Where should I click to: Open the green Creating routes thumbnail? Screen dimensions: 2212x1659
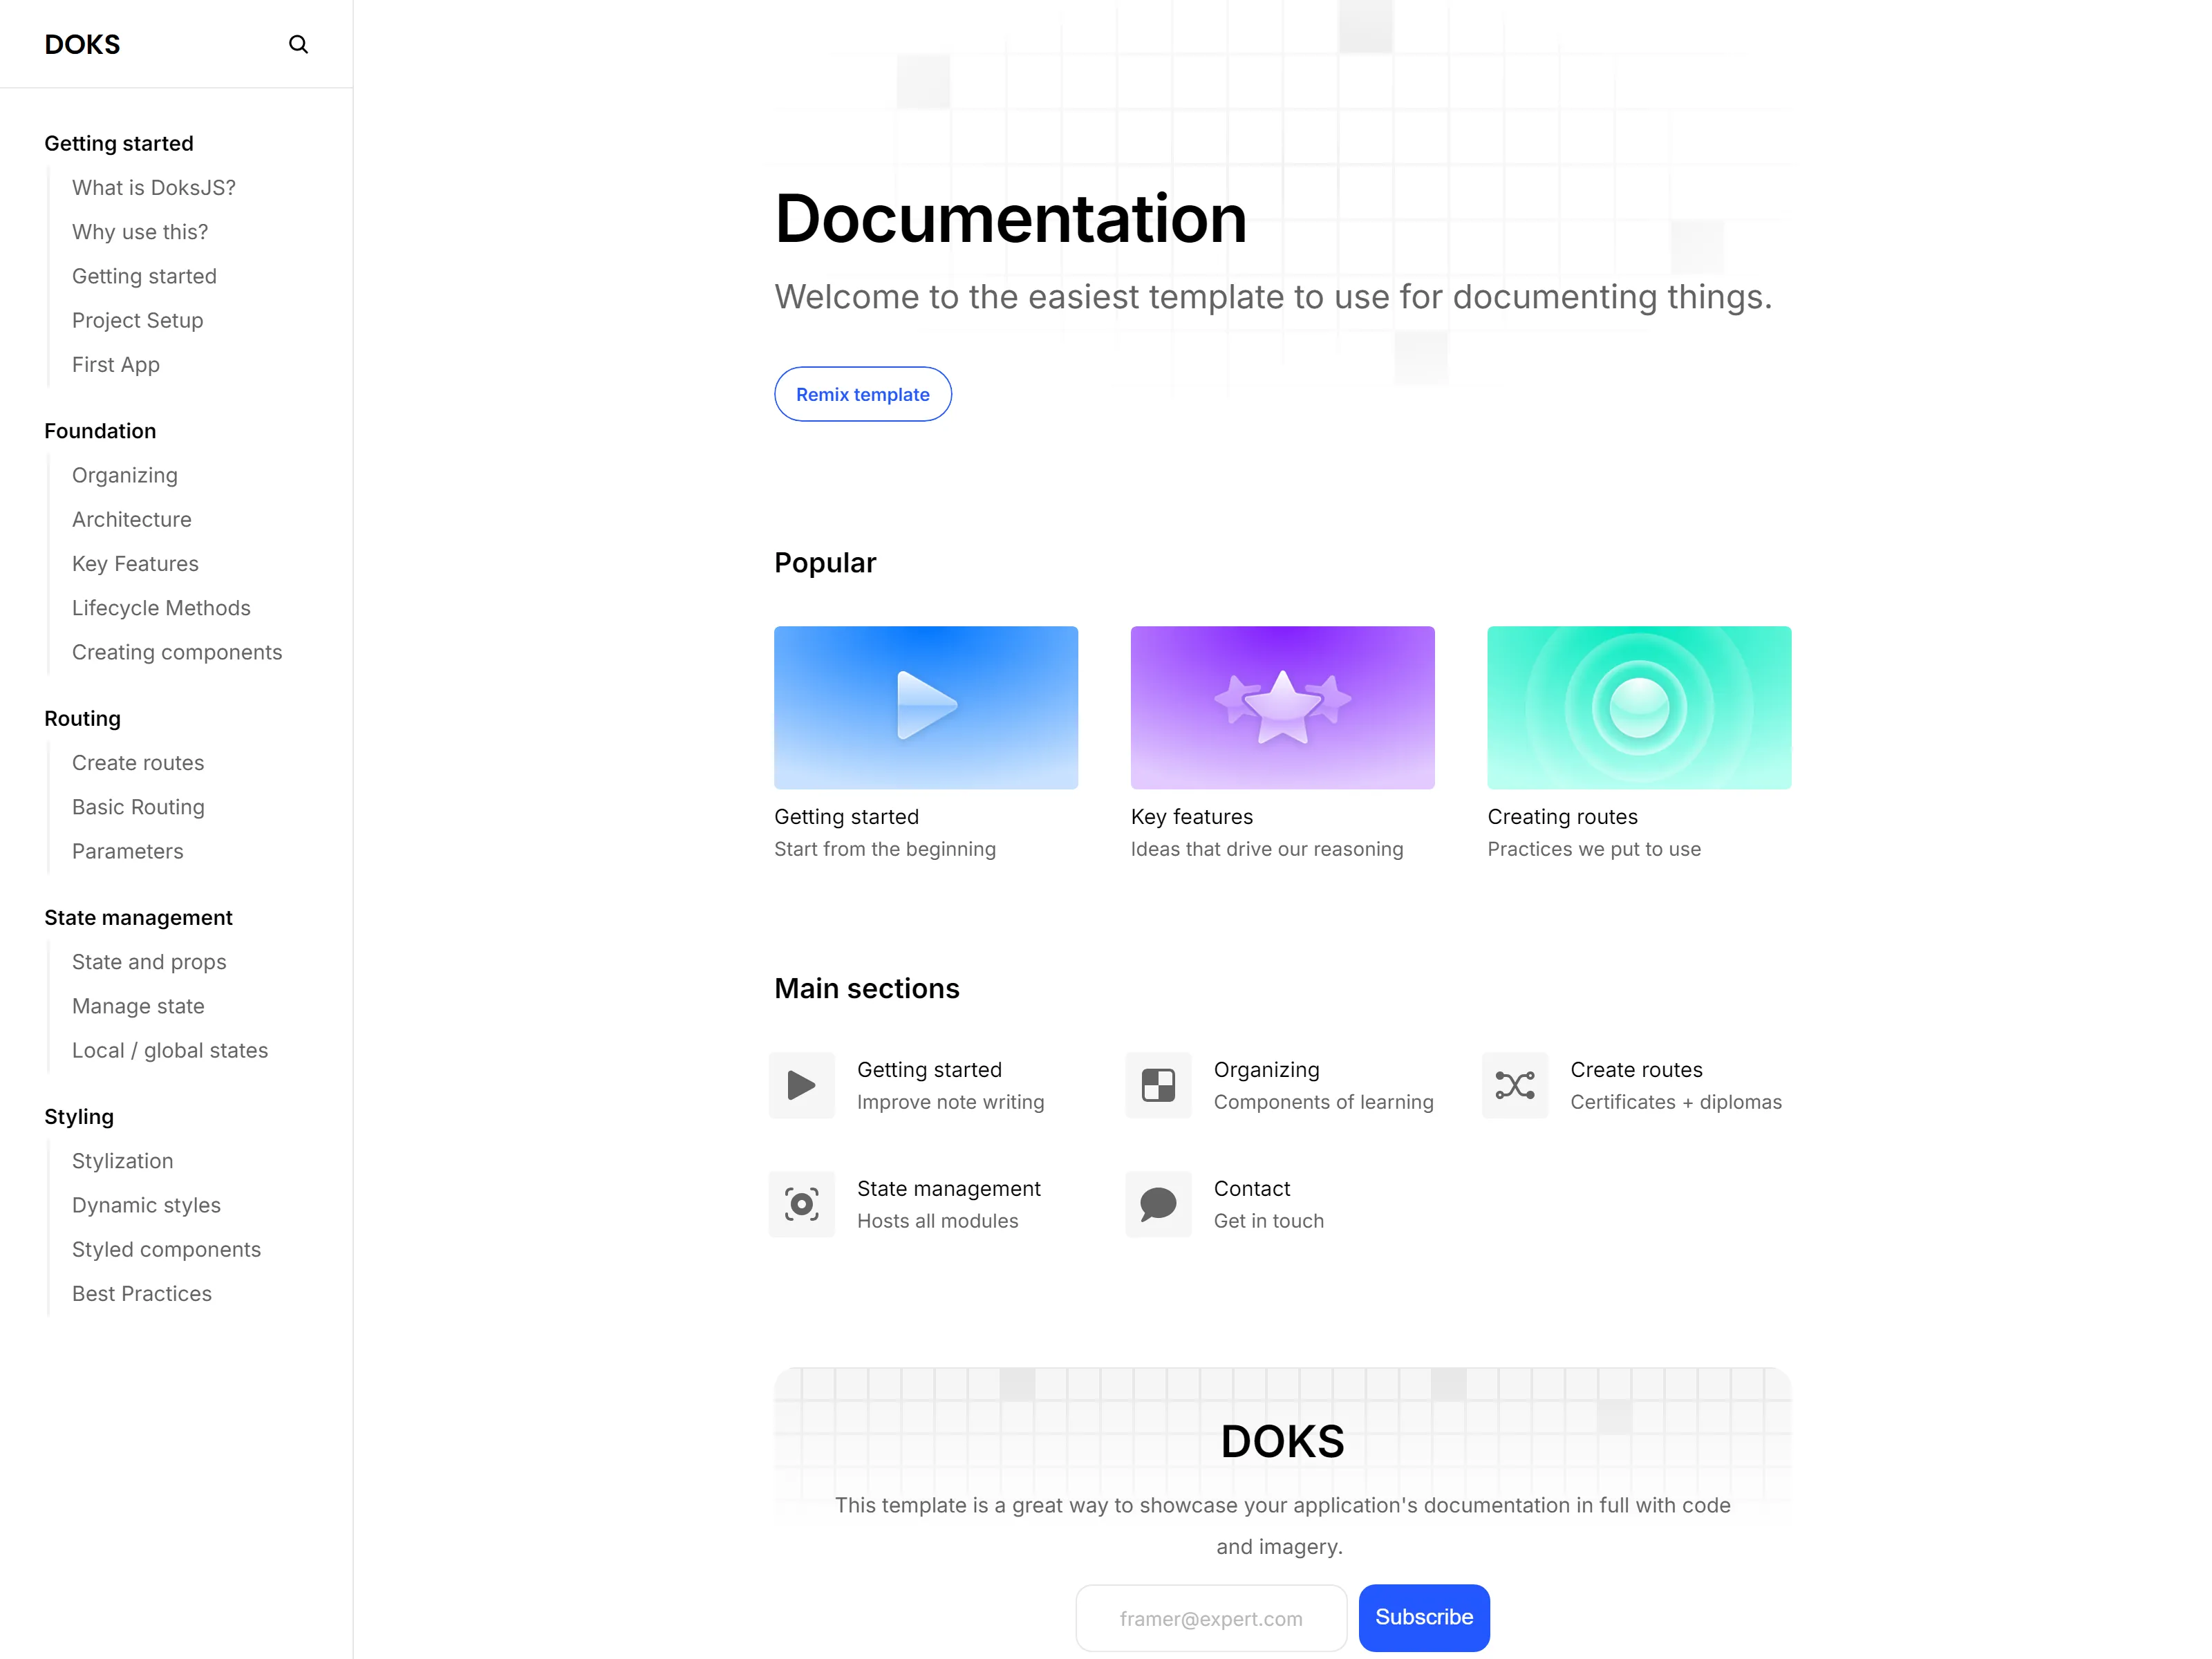point(1639,707)
